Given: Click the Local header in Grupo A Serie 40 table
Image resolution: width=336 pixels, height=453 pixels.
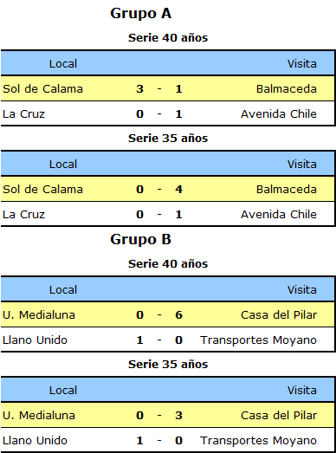Looking at the screenshot, I should pyautogui.click(x=63, y=64).
